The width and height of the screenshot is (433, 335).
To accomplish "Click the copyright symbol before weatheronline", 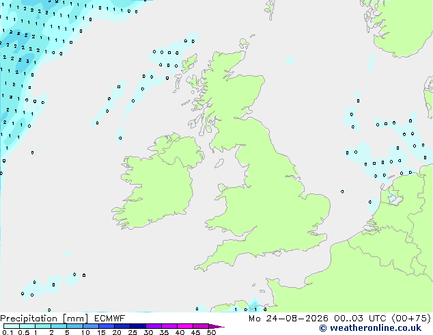I will point(323,328).
